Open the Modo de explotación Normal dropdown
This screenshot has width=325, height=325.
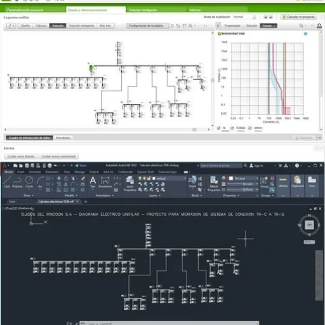[245, 17]
